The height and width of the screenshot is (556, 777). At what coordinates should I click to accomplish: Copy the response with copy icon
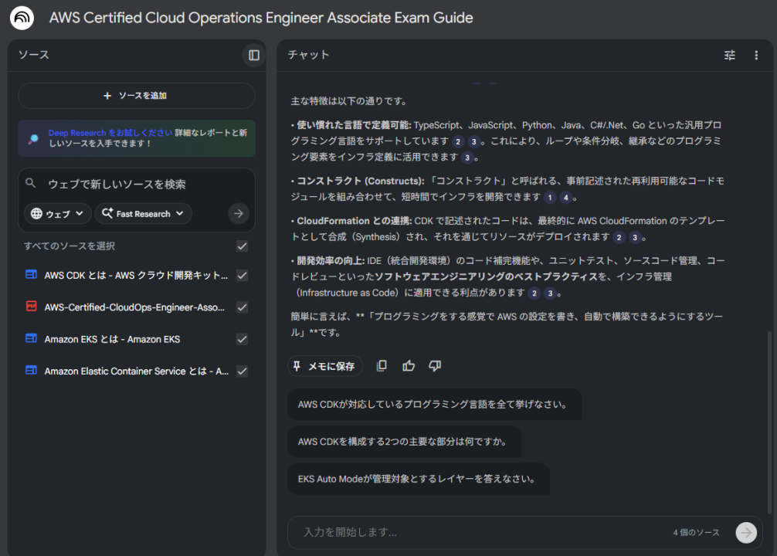click(382, 366)
